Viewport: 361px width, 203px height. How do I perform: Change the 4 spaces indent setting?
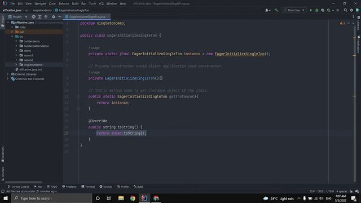point(342,191)
